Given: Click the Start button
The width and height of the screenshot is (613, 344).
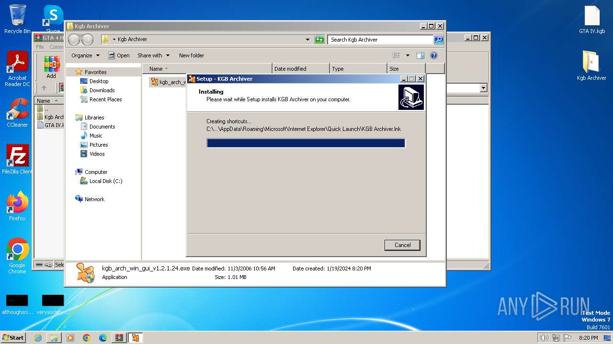Looking at the screenshot, I should [13, 338].
